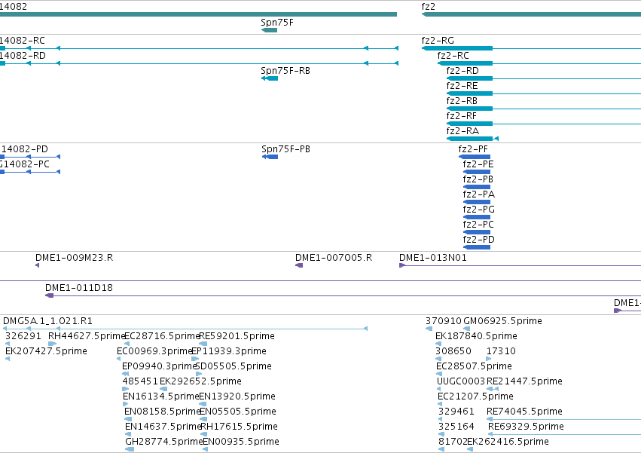Click the G14082-PC protein label
641x453 pixels.
pyautogui.click(x=25, y=164)
